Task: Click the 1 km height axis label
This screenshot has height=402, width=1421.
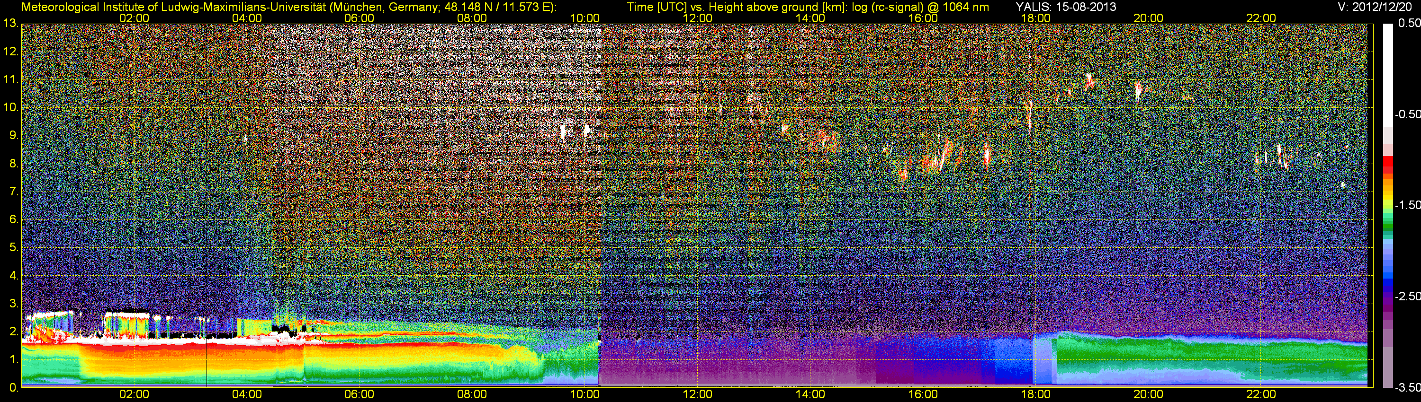Action: coord(13,359)
